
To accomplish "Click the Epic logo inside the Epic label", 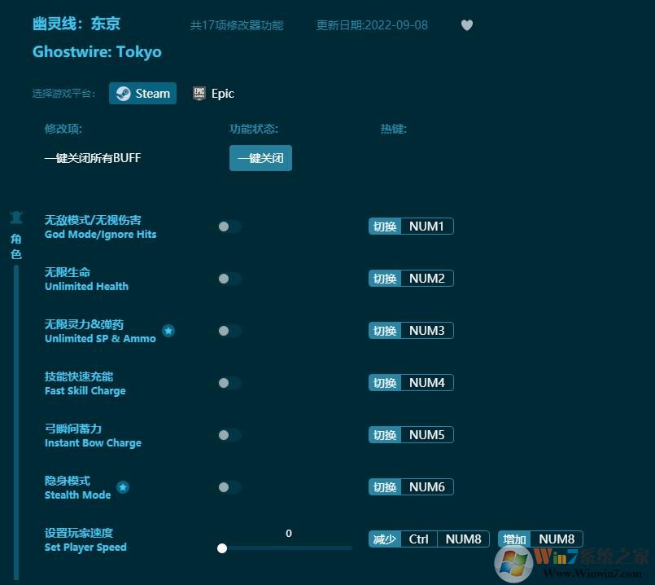I will click(x=199, y=93).
